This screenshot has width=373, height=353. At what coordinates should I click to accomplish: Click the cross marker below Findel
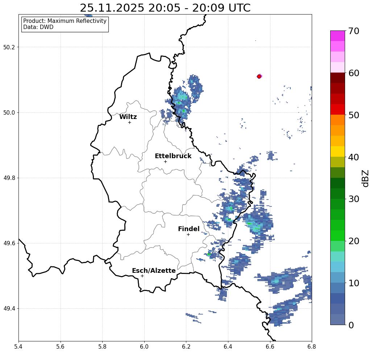tap(188, 235)
